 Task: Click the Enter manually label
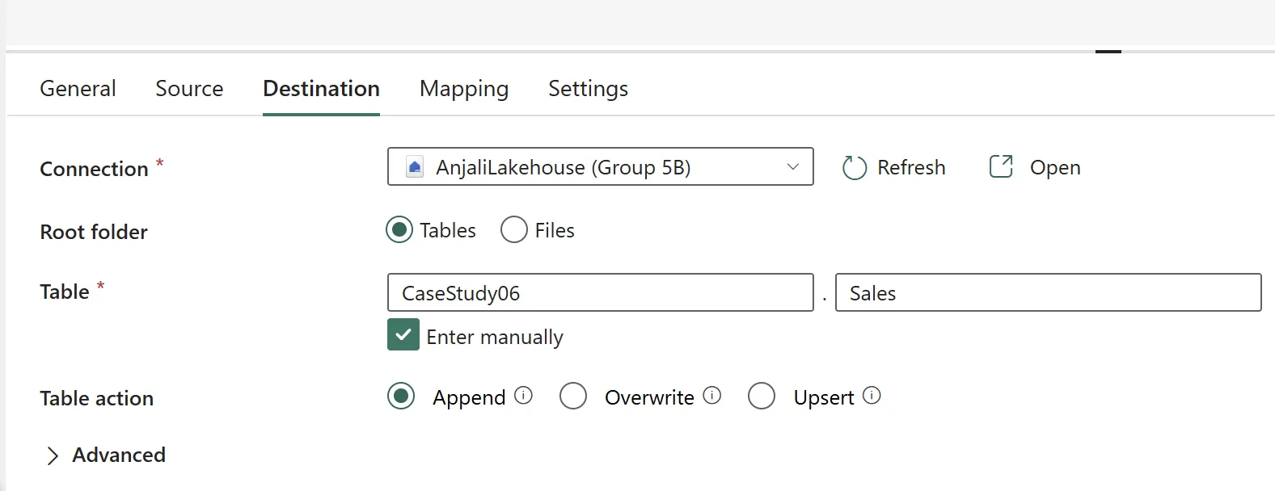pos(495,337)
